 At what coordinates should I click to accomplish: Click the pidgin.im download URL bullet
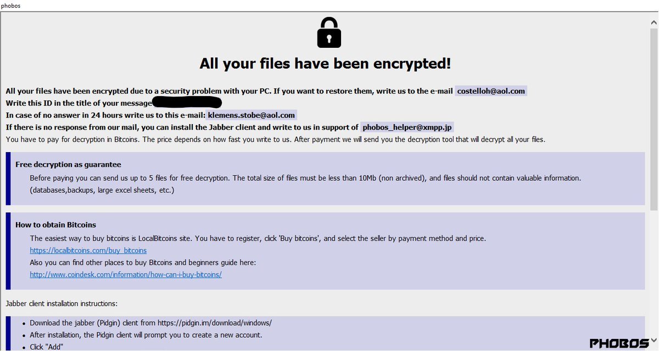150,322
